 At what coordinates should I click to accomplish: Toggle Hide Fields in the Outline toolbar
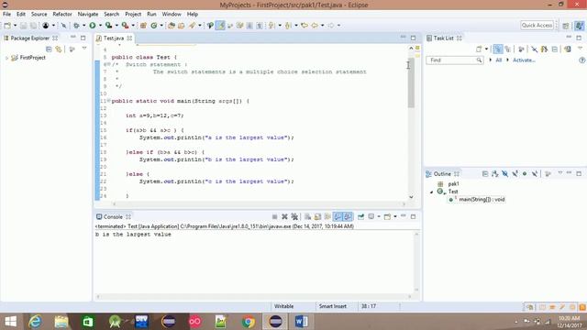[505, 174]
